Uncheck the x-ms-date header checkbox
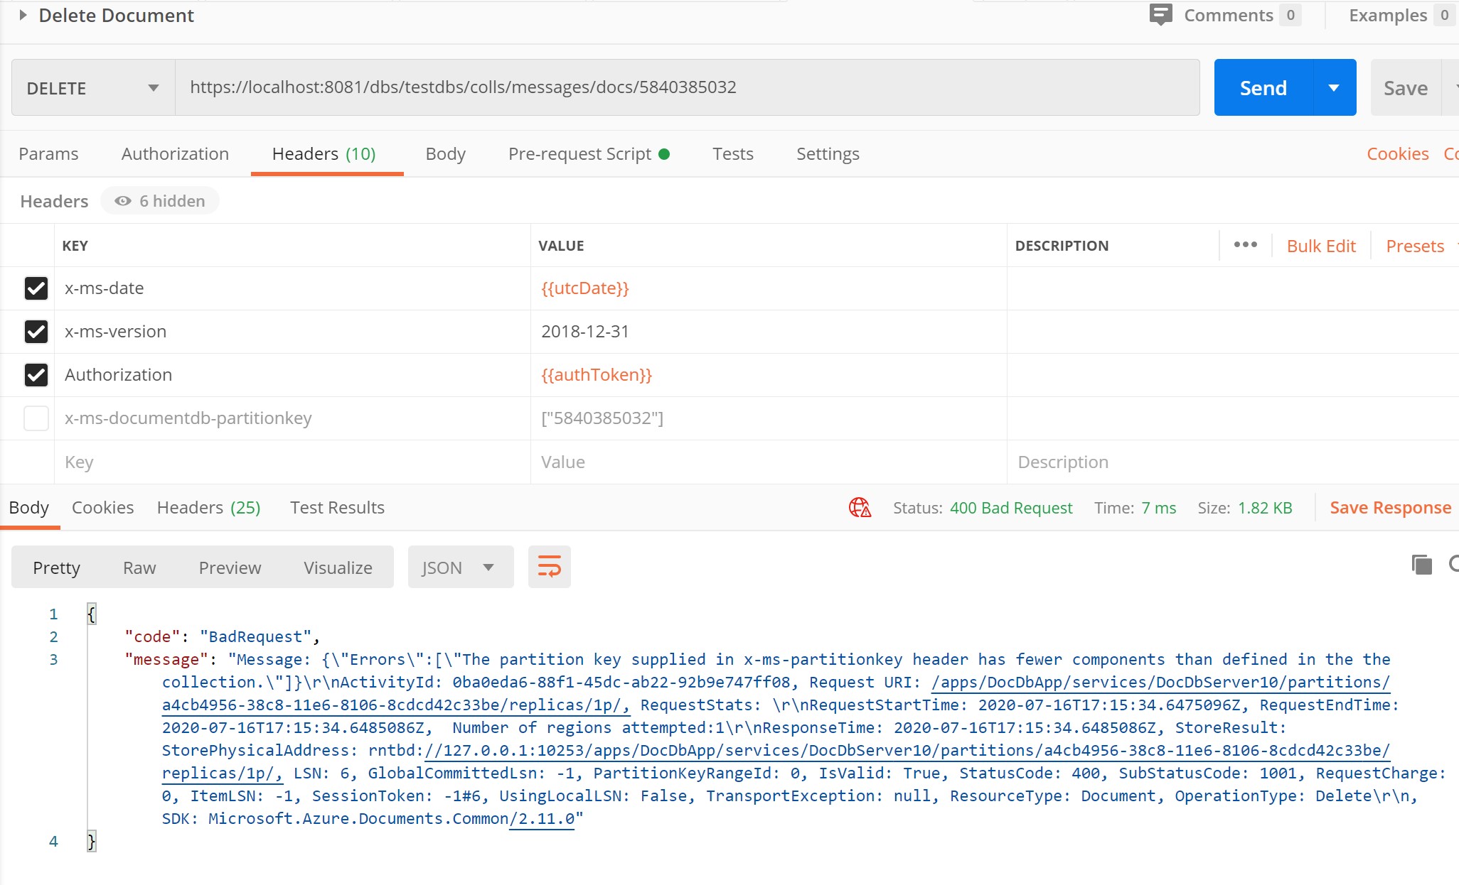 36,288
